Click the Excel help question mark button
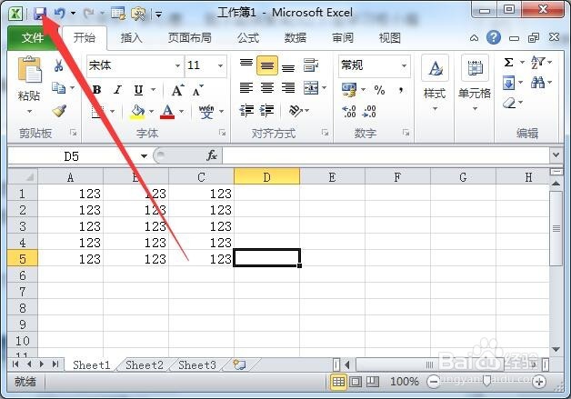Screen dimensions: 571x399 click(494, 37)
